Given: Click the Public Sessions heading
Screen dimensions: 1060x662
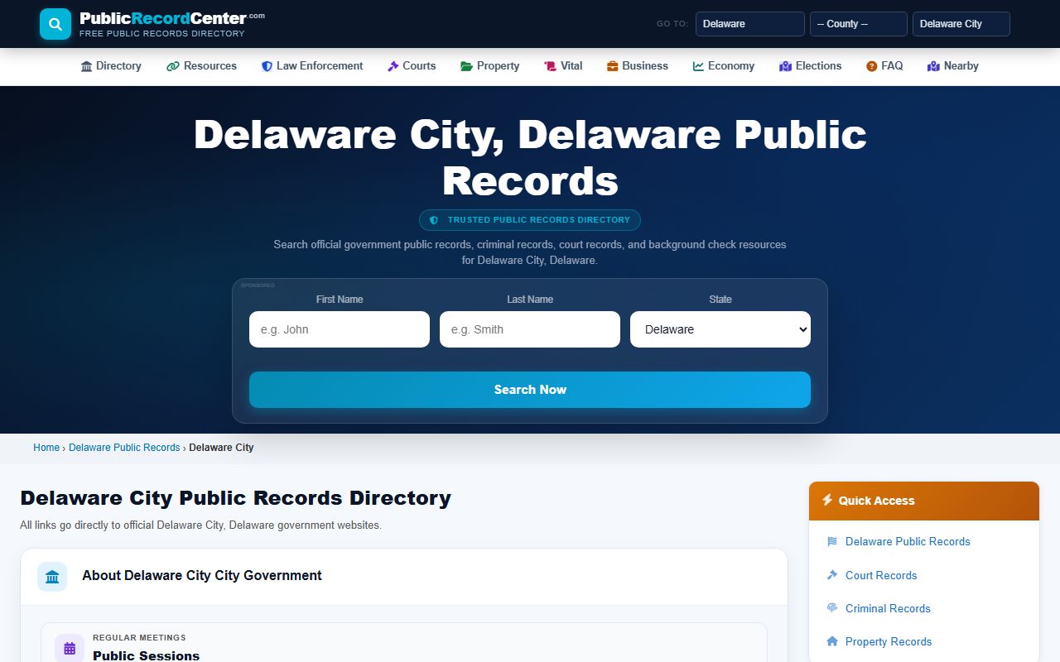Looking at the screenshot, I should [146, 655].
